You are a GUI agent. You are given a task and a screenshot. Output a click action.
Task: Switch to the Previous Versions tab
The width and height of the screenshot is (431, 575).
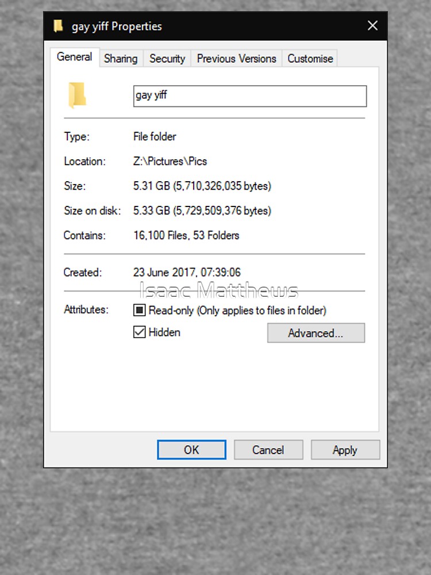click(236, 59)
